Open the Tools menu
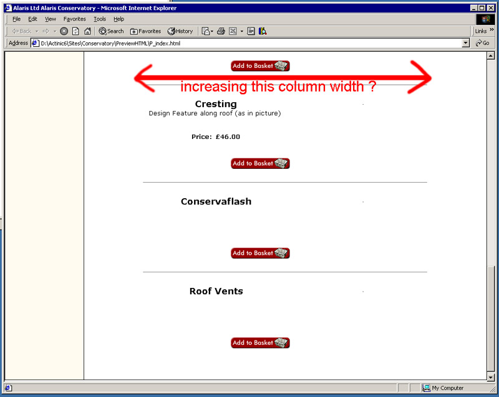This screenshot has height=397, width=499. (x=100, y=19)
